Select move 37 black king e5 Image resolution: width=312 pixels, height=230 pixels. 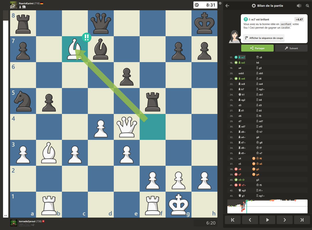[259, 164]
